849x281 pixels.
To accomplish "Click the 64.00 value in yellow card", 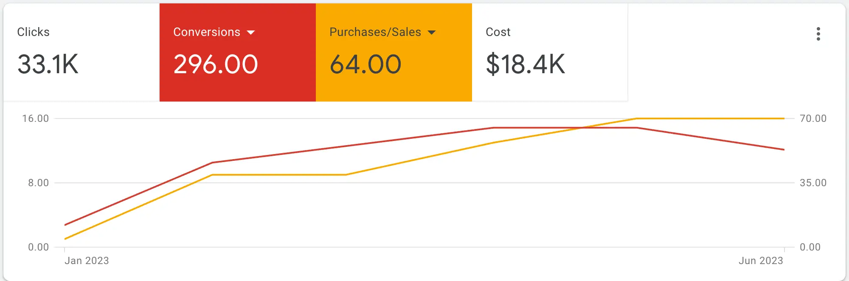I will pyautogui.click(x=365, y=64).
